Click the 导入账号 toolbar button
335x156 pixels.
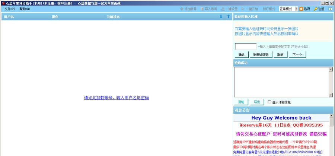click(x=209, y=9)
